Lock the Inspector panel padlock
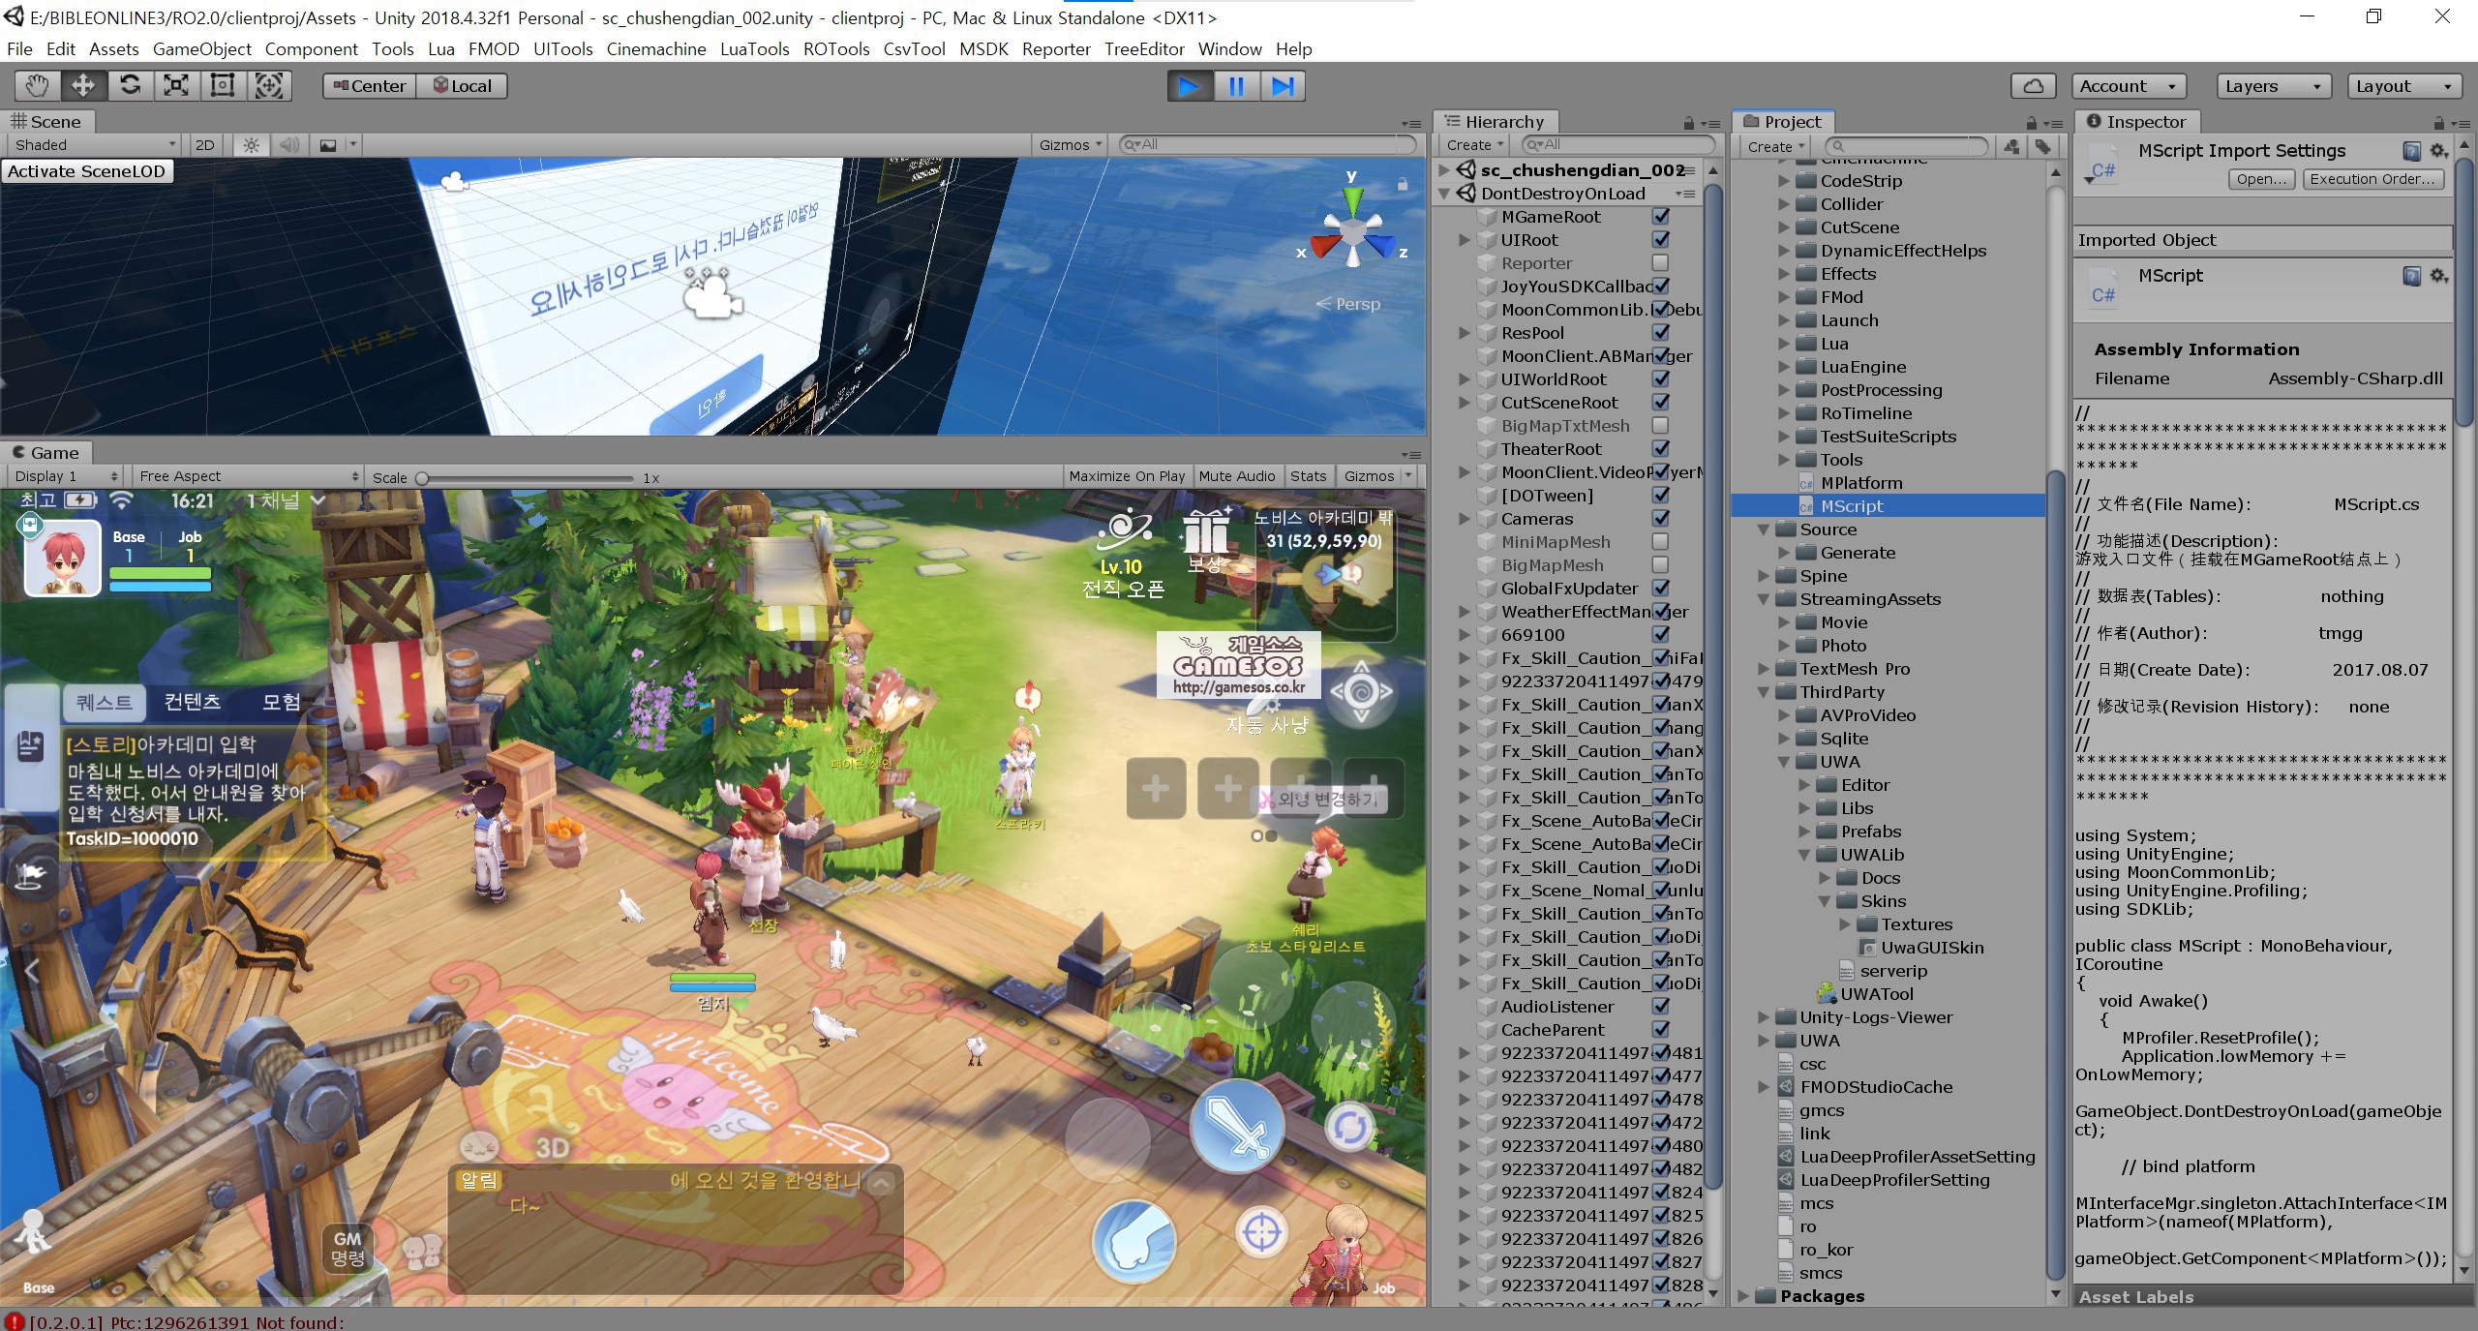Image resolution: width=2478 pixels, height=1331 pixels. 2439,123
